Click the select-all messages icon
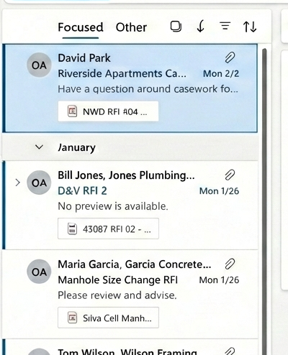The image size is (288, 355). (x=176, y=27)
